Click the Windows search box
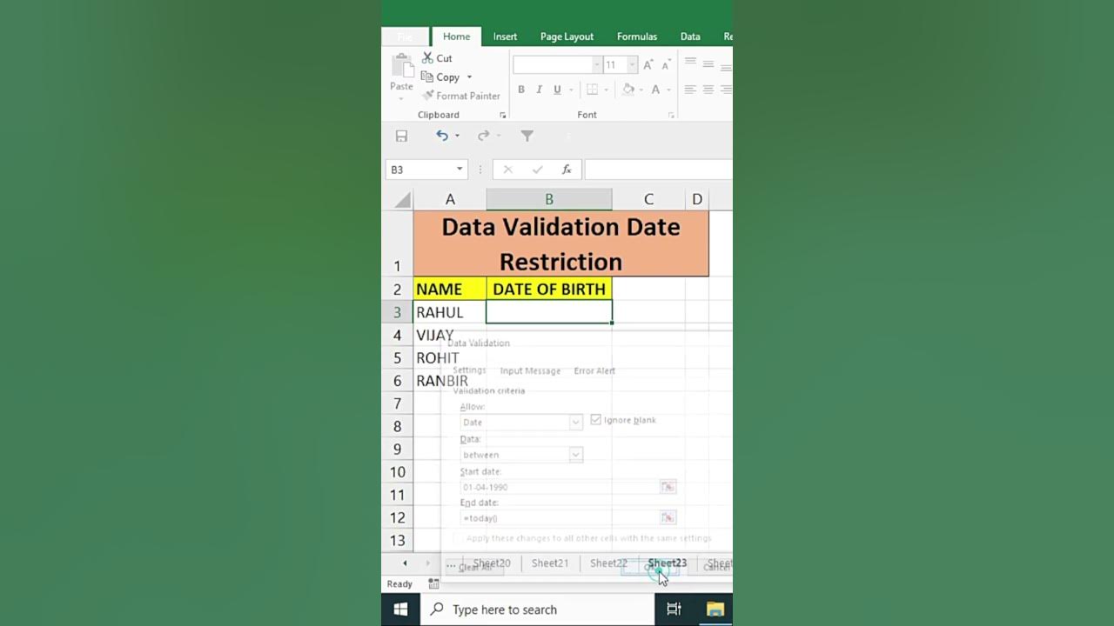The image size is (1114, 626). (538, 609)
